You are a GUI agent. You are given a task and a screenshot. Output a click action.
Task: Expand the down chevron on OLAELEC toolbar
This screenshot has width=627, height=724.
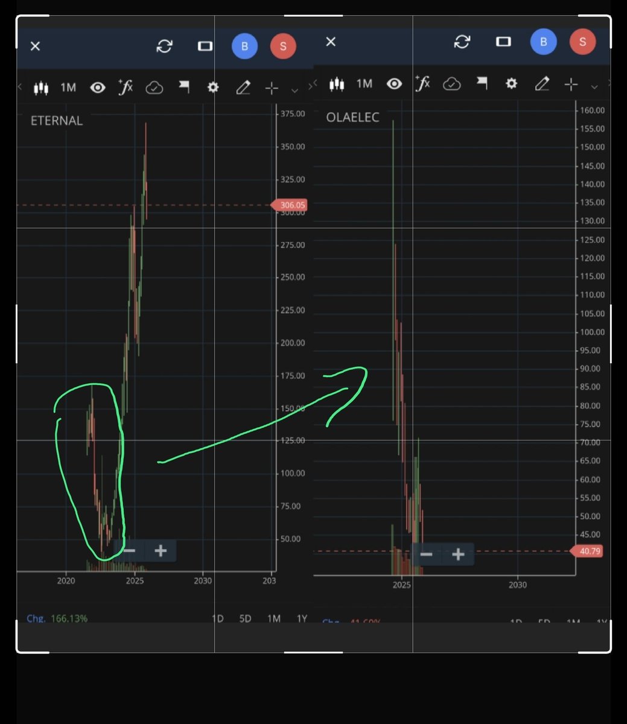coord(594,87)
